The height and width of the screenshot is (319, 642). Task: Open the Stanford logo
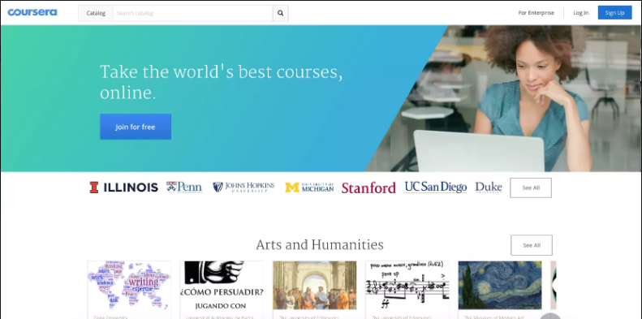[368, 188]
